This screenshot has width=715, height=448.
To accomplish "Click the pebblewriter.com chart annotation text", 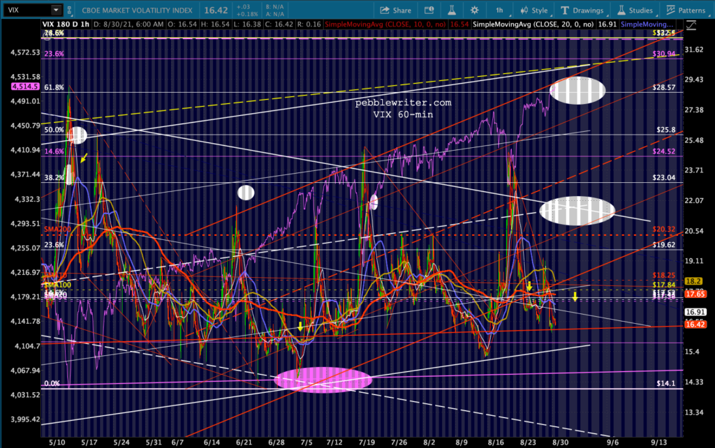I will click(x=403, y=103).
